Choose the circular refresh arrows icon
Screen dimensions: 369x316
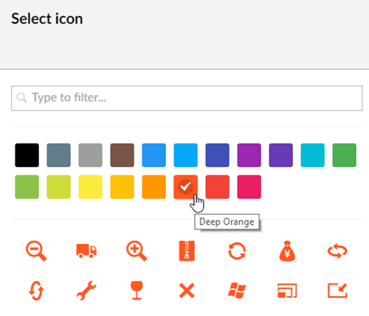237,250
